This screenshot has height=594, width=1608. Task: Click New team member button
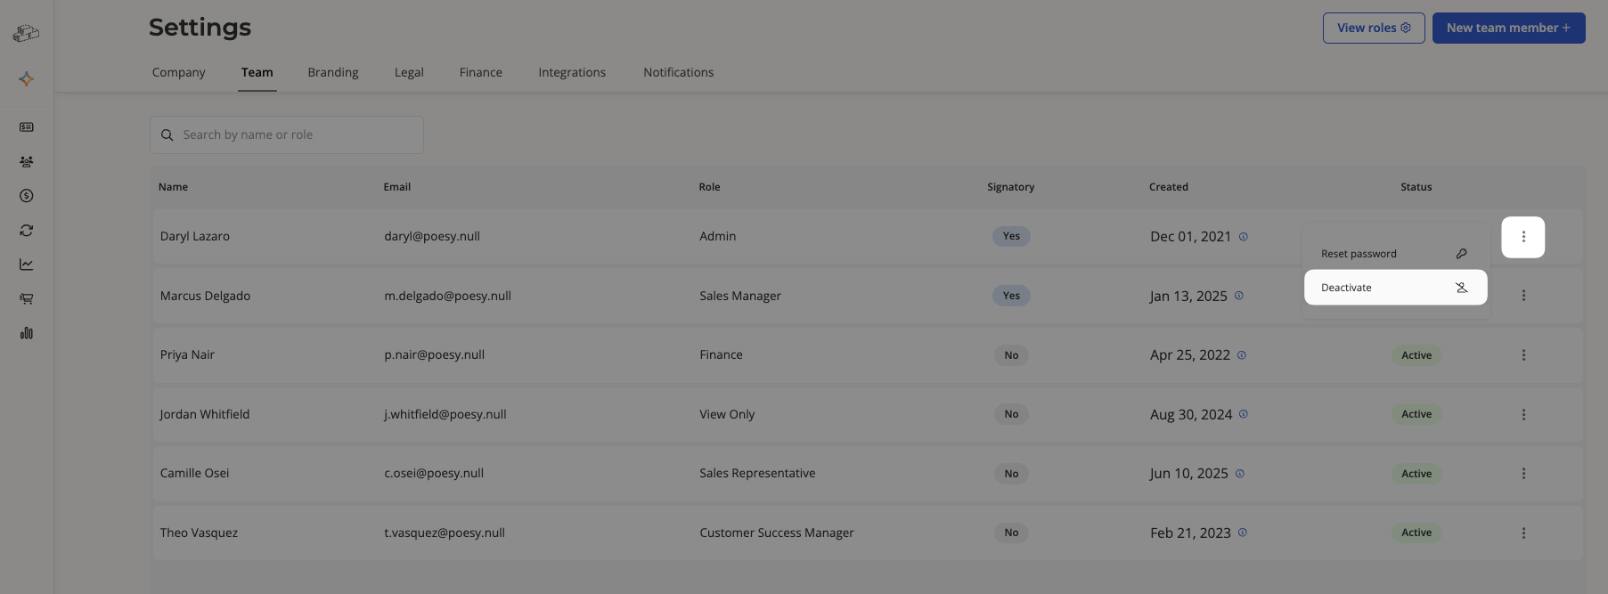[1509, 28]
